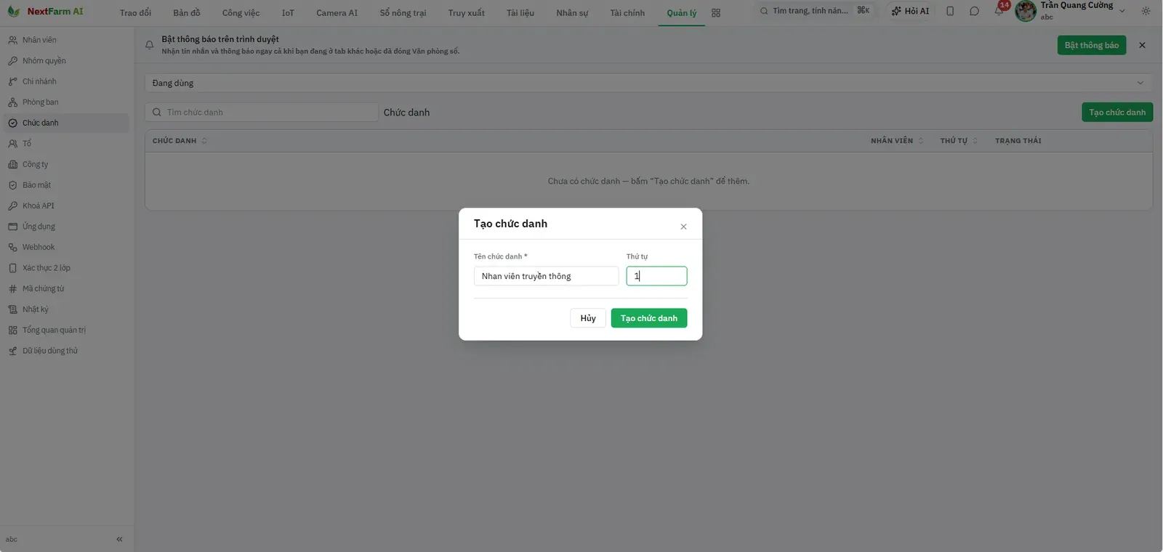
Task: Collapse the sidebar with double chevron icon
Action: 119,539
